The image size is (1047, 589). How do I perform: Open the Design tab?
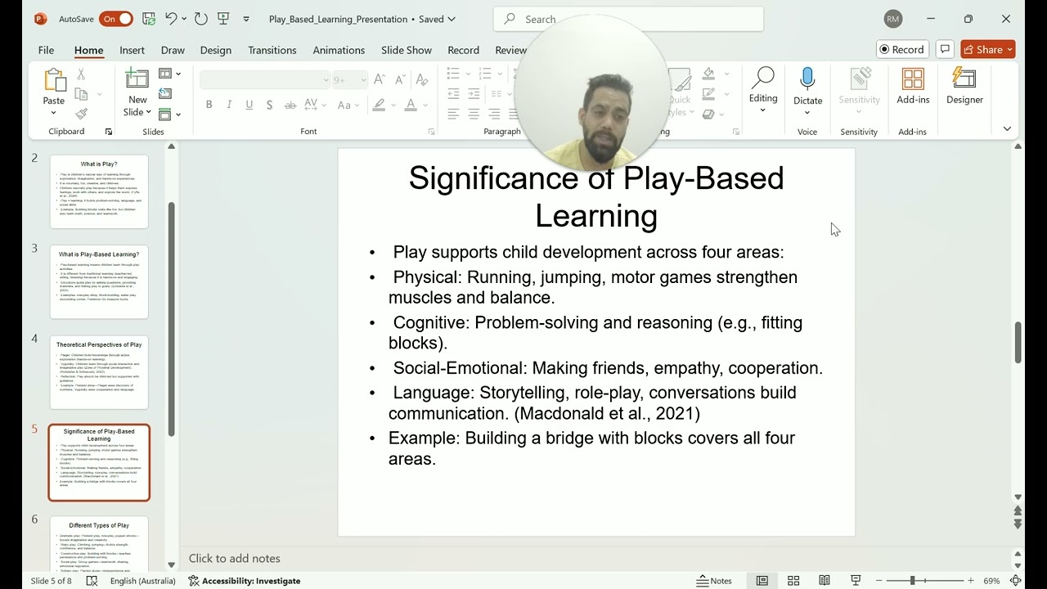[215, 50]
